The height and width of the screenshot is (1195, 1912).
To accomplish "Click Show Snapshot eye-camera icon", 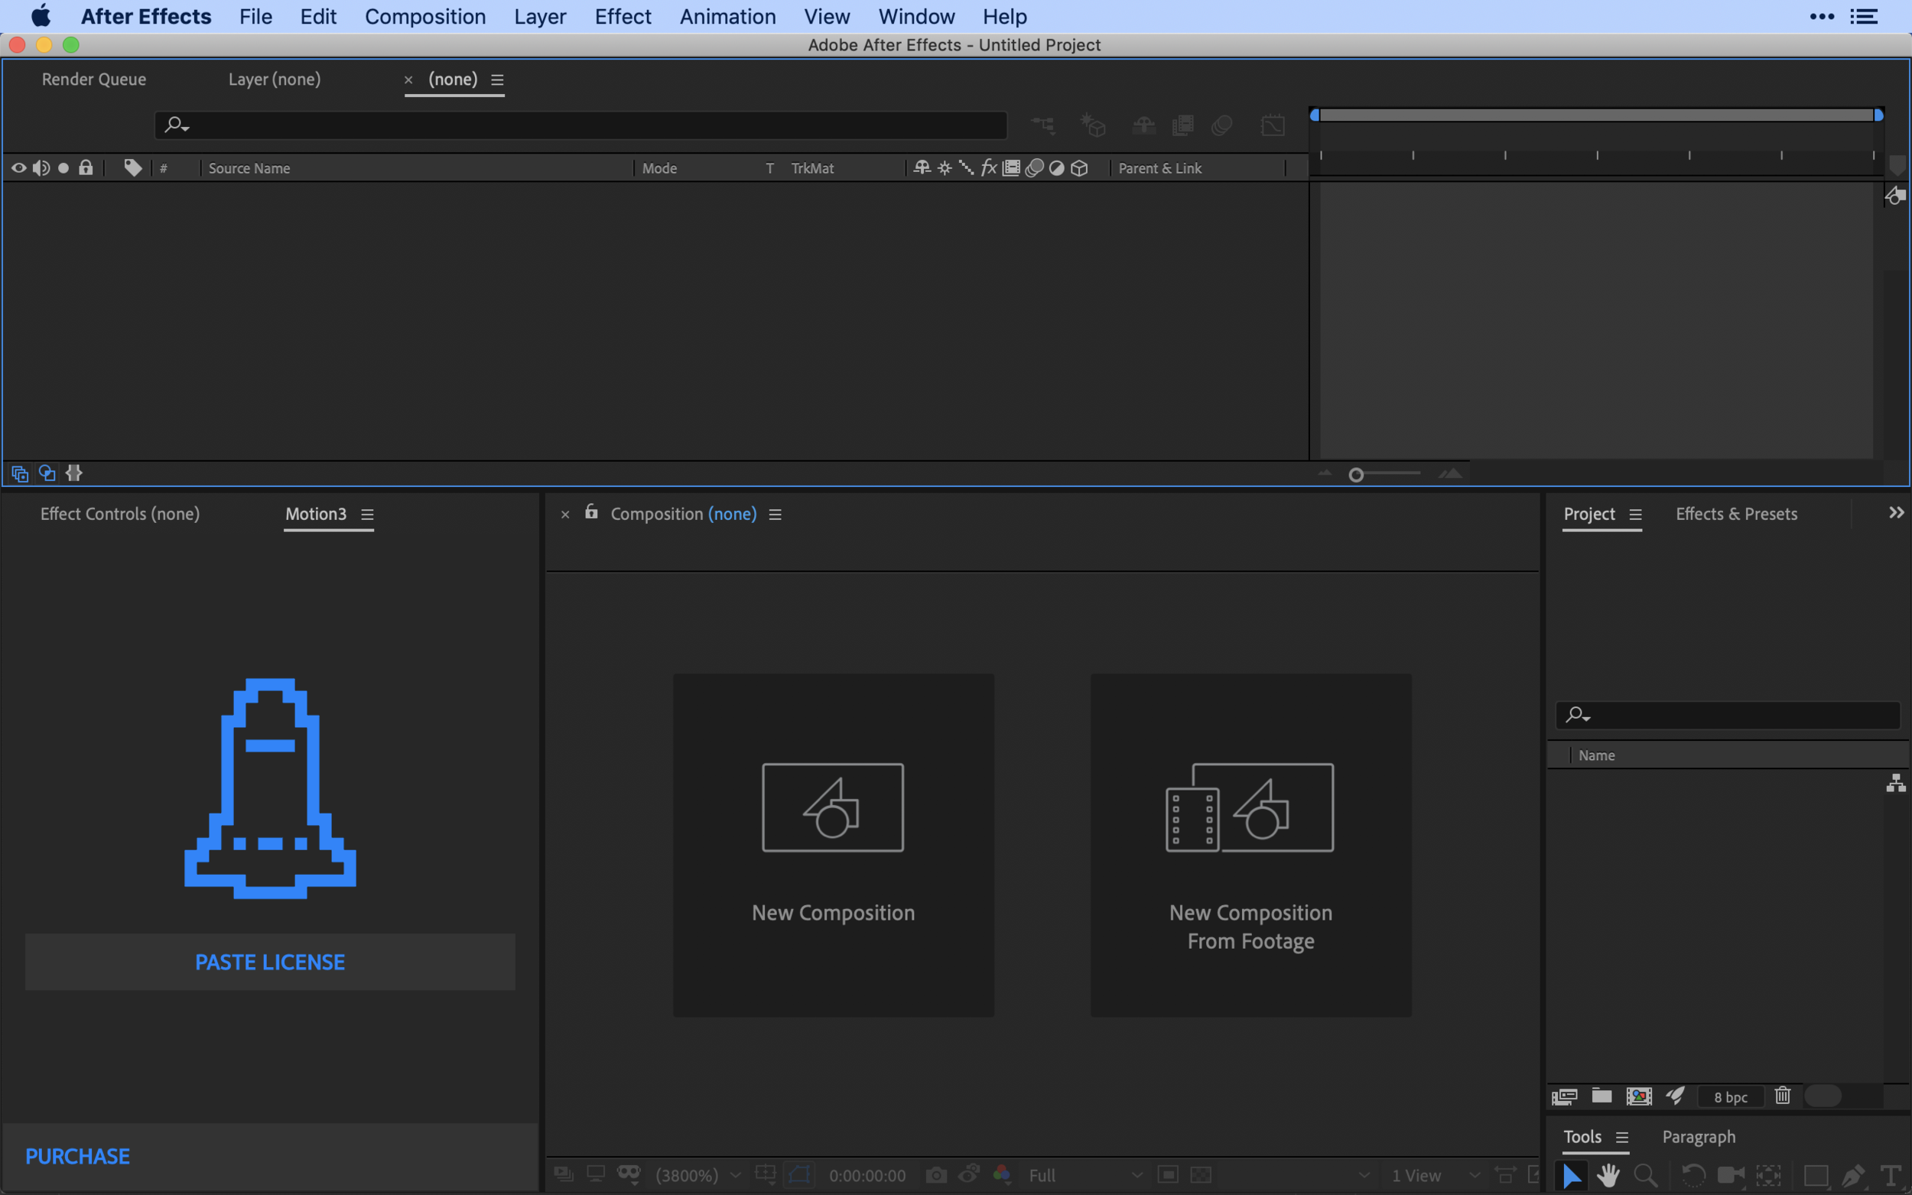I will click(x=969, y=1174).
